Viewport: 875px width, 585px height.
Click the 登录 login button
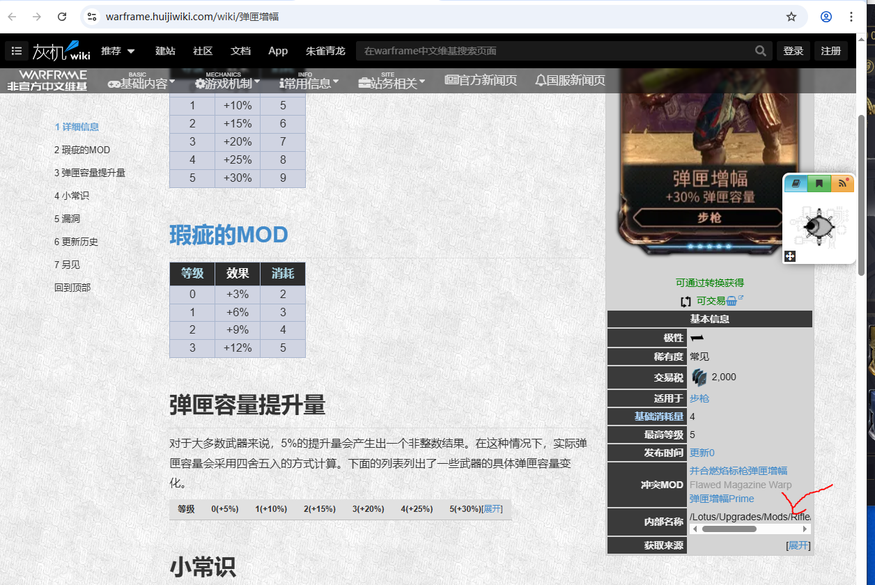tap(793, 51)
